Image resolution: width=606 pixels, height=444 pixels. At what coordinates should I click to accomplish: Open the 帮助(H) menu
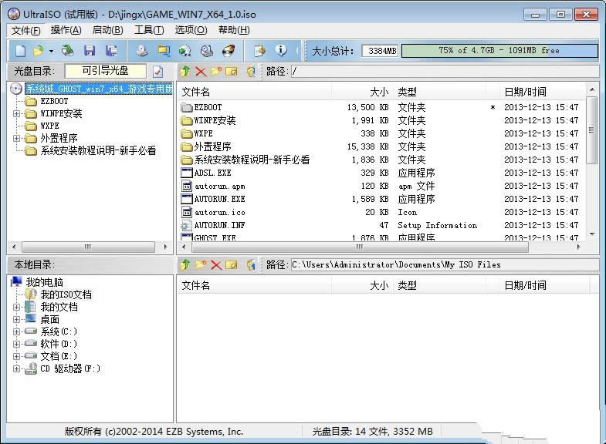pyautogui.click(x=234, y=30)
